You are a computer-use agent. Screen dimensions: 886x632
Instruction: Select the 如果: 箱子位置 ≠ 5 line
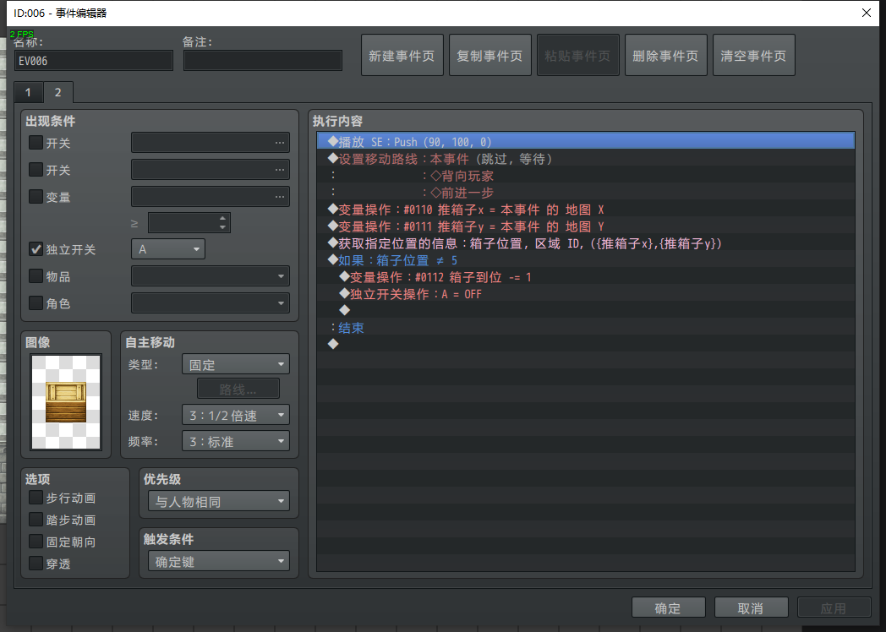(x=586, y=260)
